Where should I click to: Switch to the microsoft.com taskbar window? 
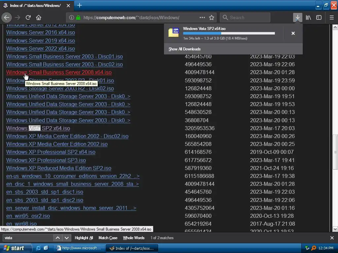(79, 248)
